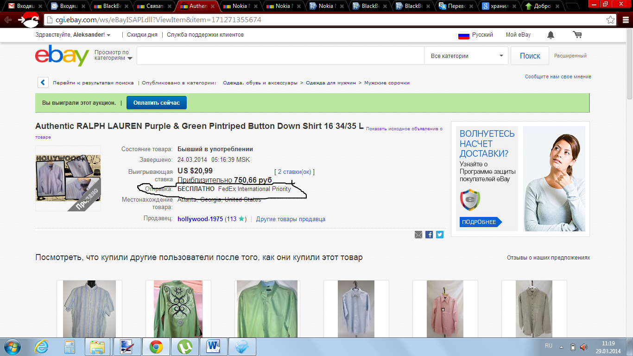The height and width of the screenshot is (356, 633).
Task: Open Microsoft Word from the taskbar
Action: pos(214,346)
